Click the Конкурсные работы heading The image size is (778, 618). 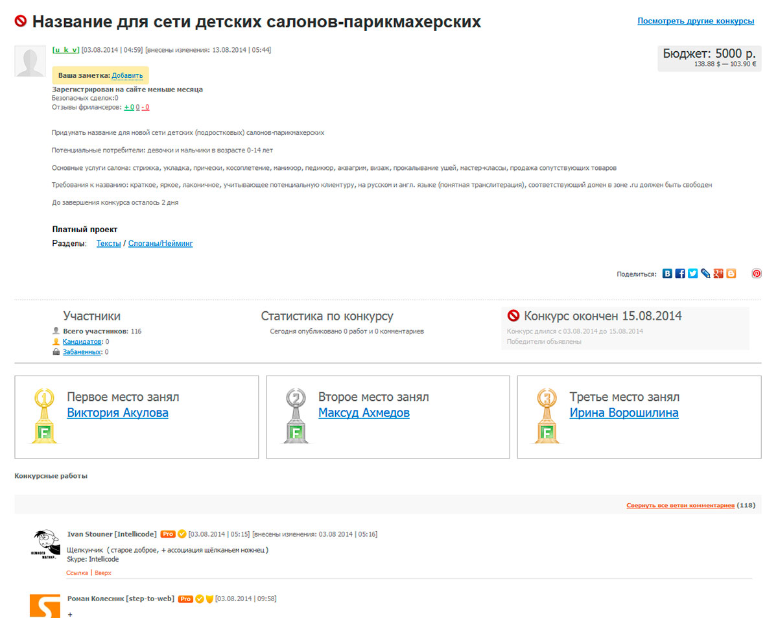[51, 476]
